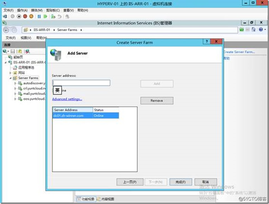
Task: Open the Advanced settings link
Action: coord(67,99)
